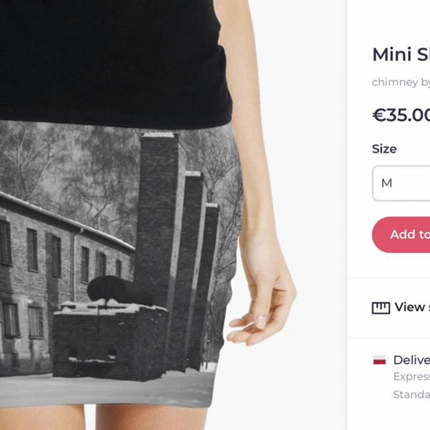This screenshot has height=430, width=430.
Task: Click the size guide ruler icon
Action: point(381,307)
